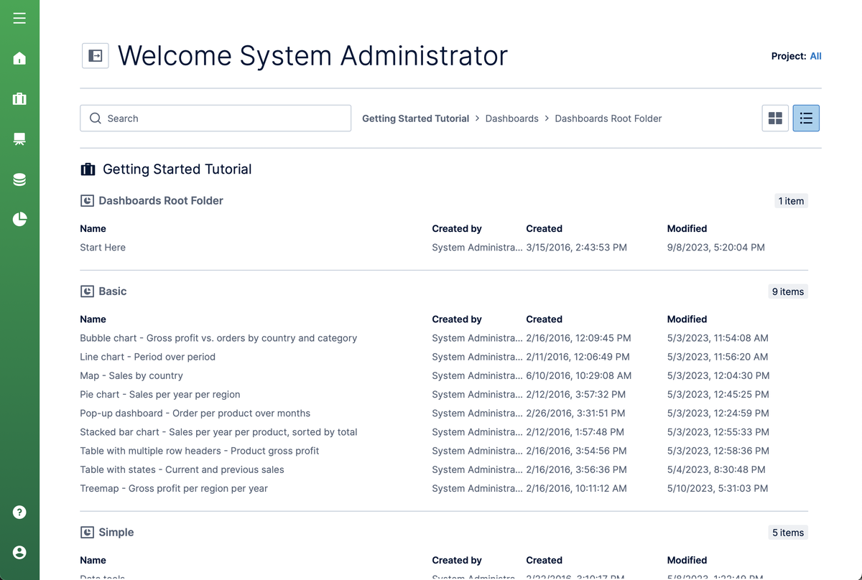Open Pop-up dashboard - Order per product over months
The image size is (862, 580).
(195, 413)
